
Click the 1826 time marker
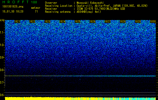[x=92, y=21]
